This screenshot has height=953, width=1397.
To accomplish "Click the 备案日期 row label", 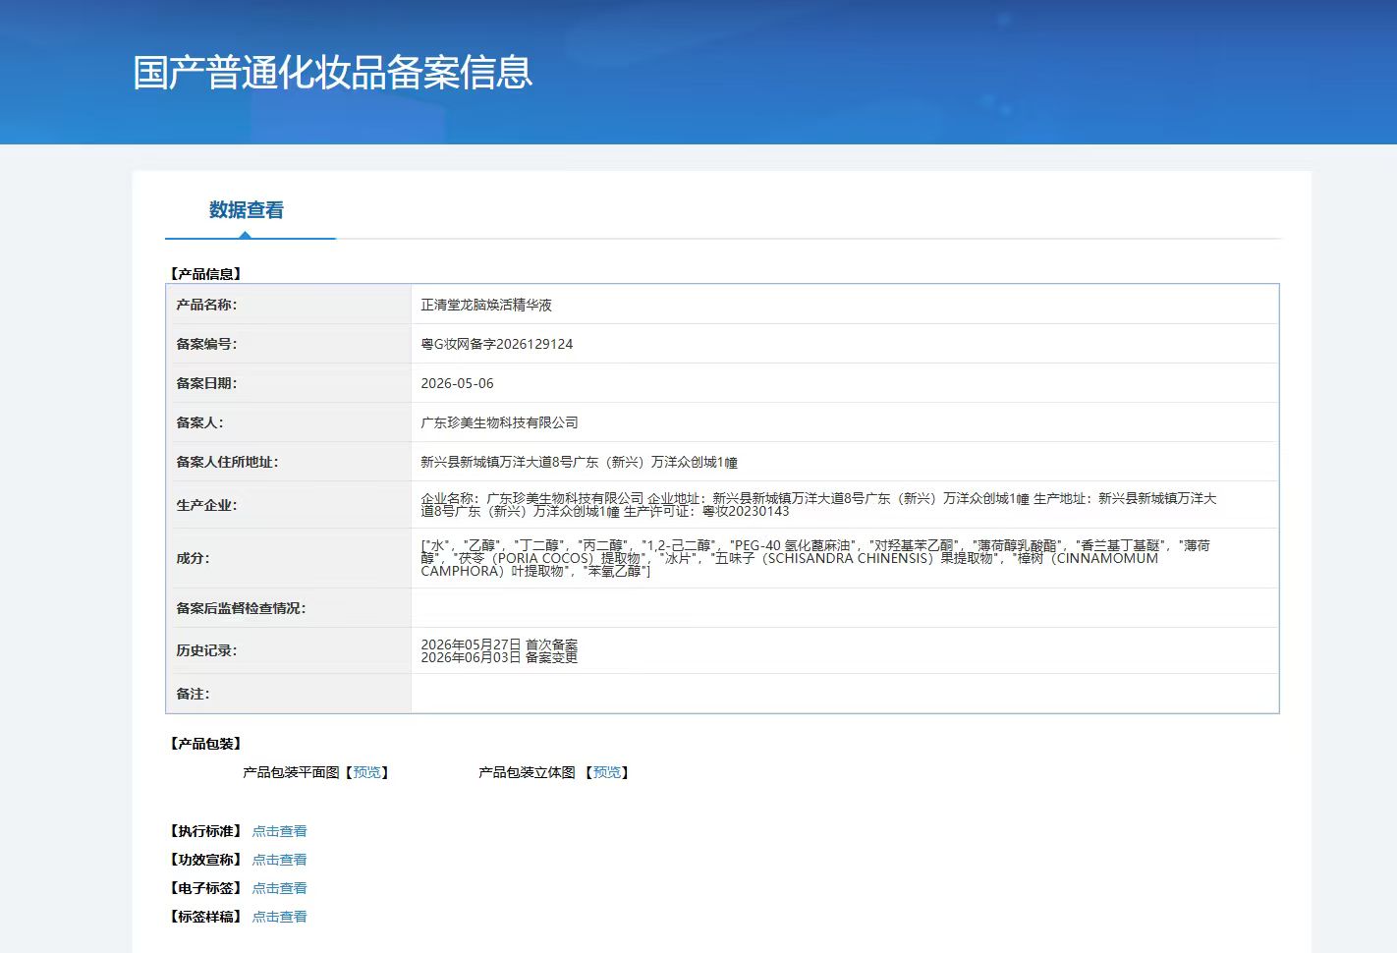I will [x=206, y=383].
